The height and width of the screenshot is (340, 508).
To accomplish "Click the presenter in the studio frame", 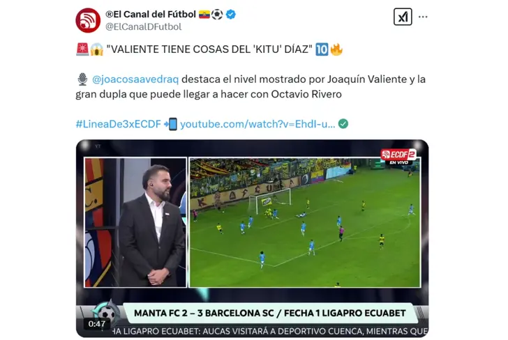I will [x=151, y=226].
